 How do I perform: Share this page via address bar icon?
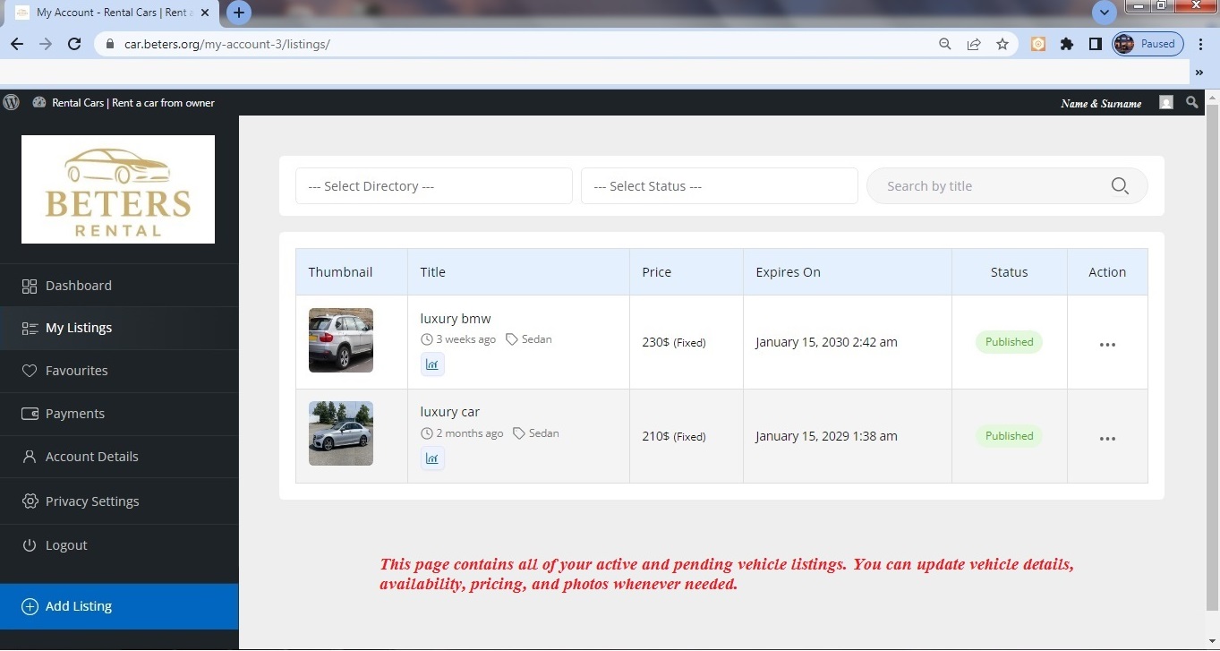click(974, 44)
